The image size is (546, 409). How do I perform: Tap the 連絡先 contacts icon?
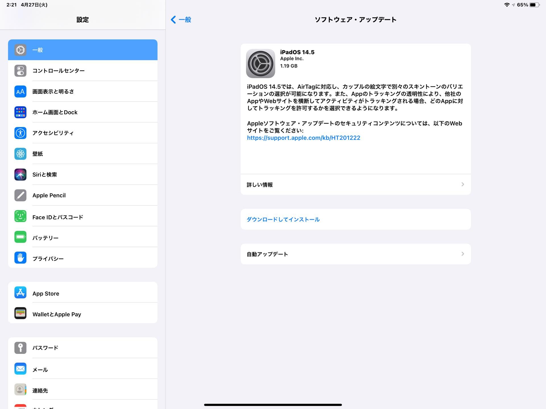click(x=20, y=389)
